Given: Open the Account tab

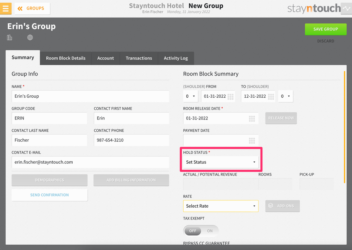Looking at the screenshot, I should pyautogui.click(x=106, y=58).
